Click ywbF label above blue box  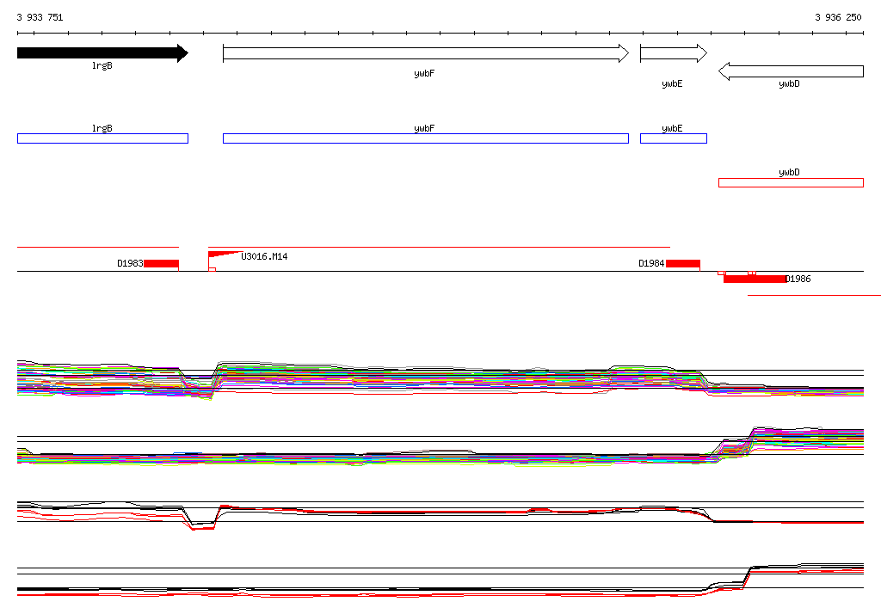424,128
